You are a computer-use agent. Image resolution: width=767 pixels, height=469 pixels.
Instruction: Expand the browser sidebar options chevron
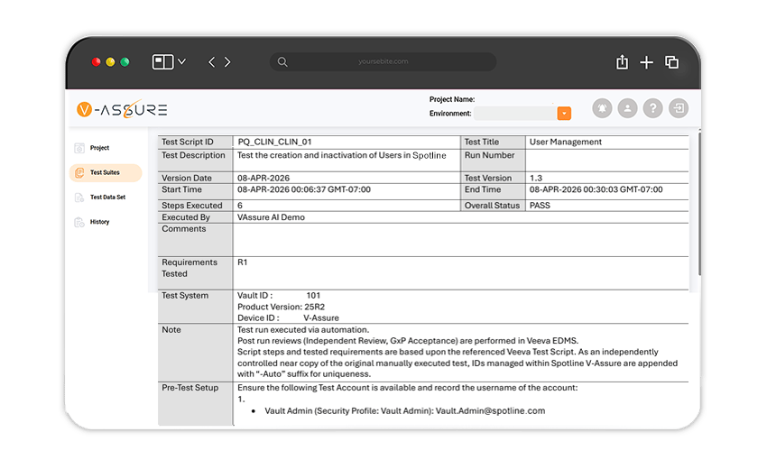pos(182,61)
